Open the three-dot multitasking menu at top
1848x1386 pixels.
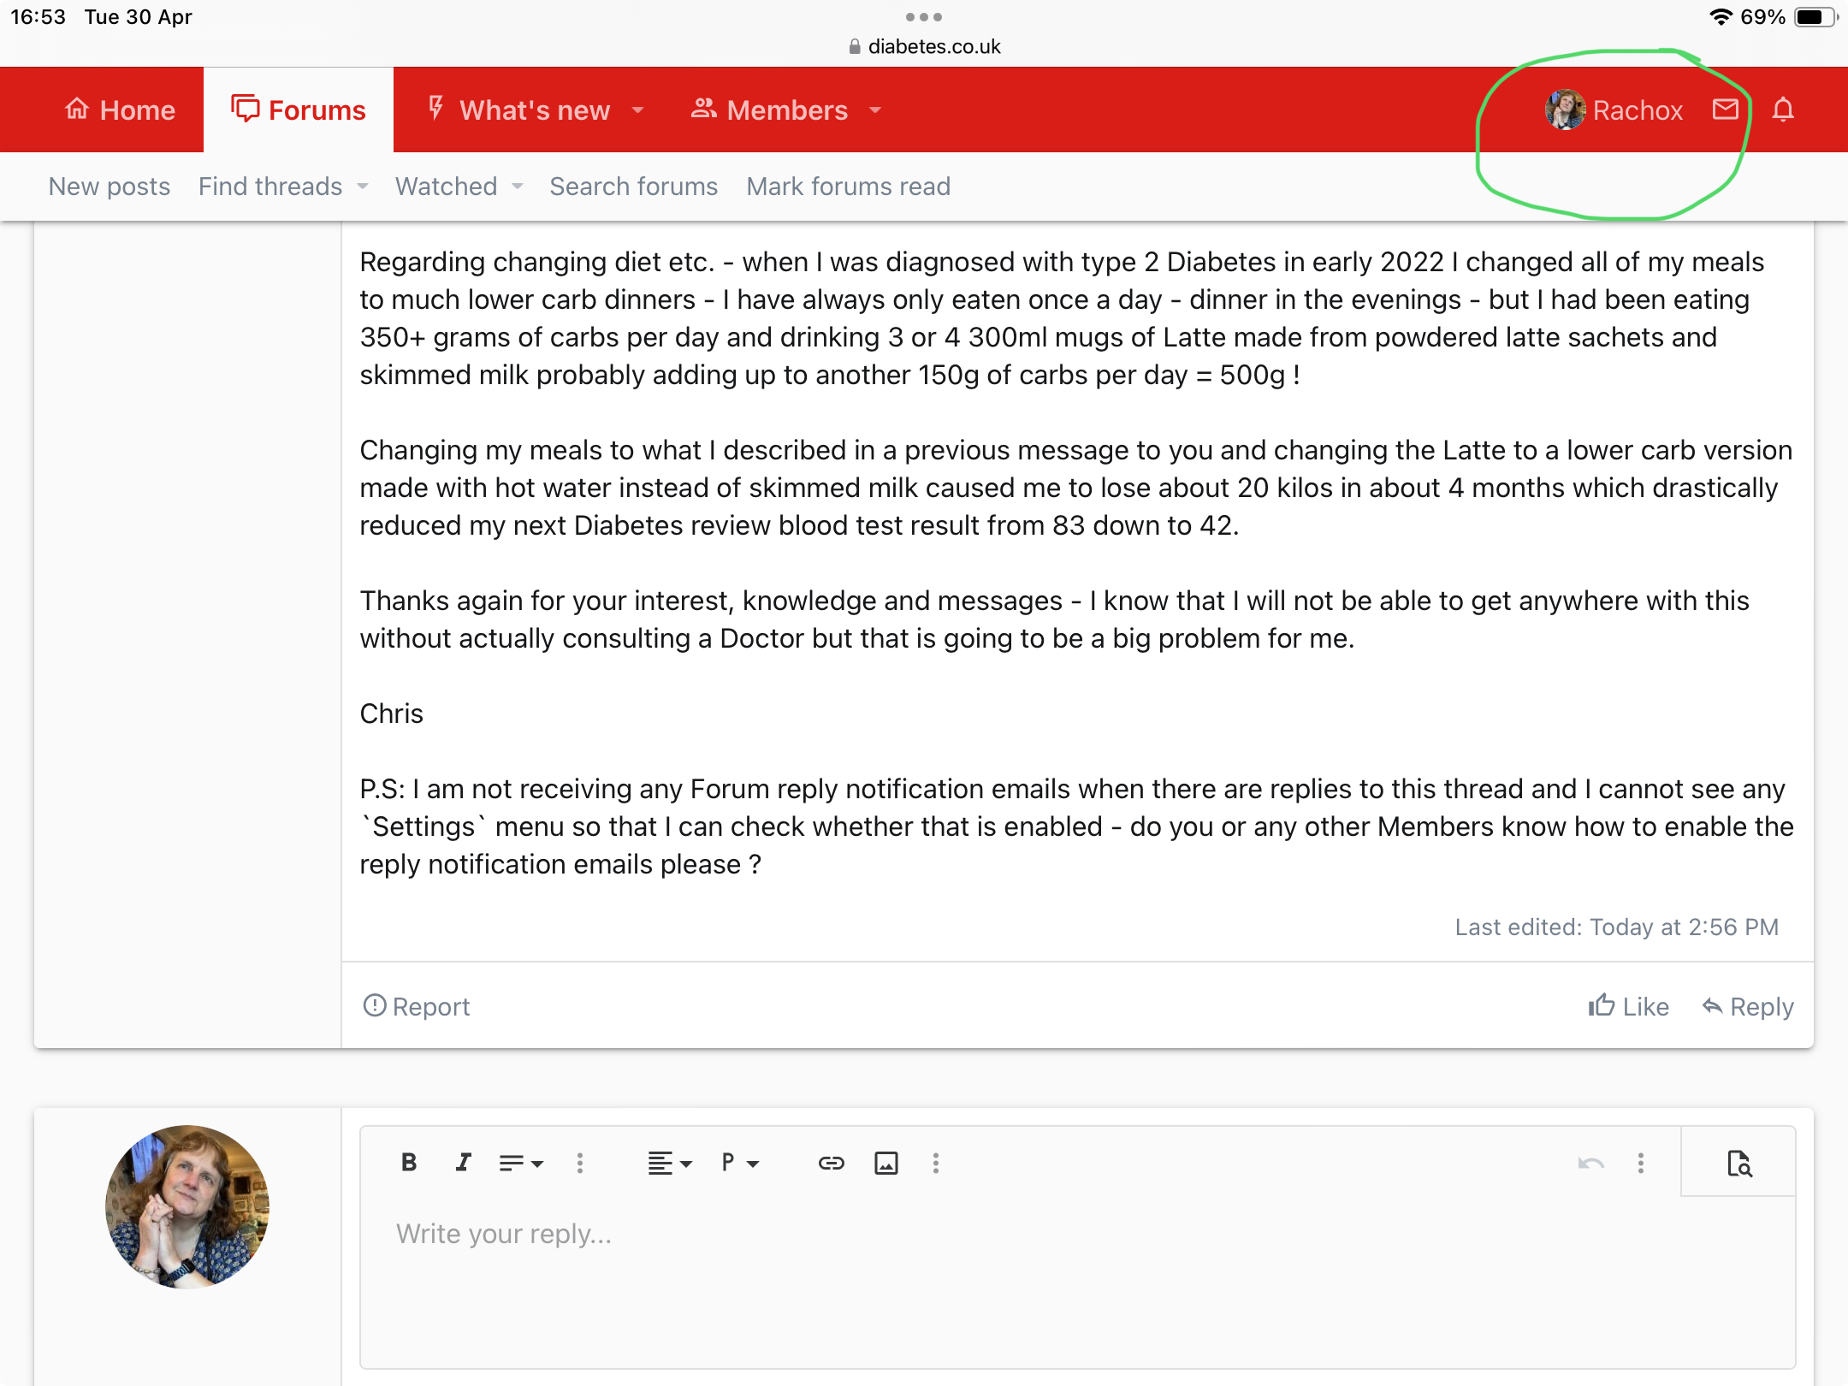click(x=924, y=16)
